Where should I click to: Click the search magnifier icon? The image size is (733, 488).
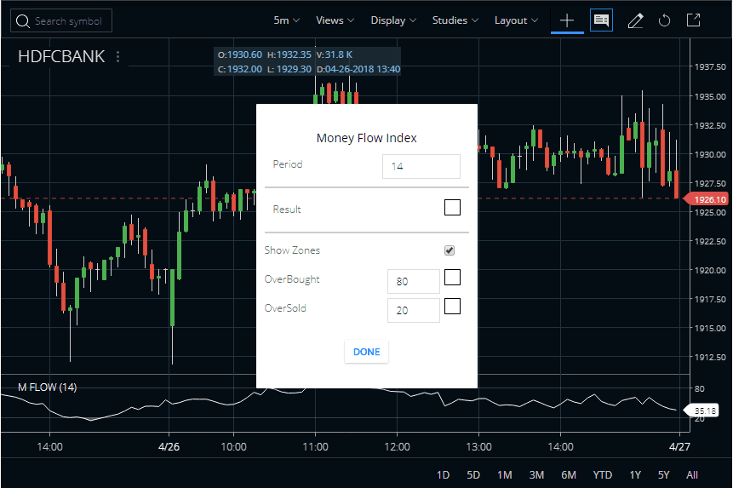[x=22, y=21]
